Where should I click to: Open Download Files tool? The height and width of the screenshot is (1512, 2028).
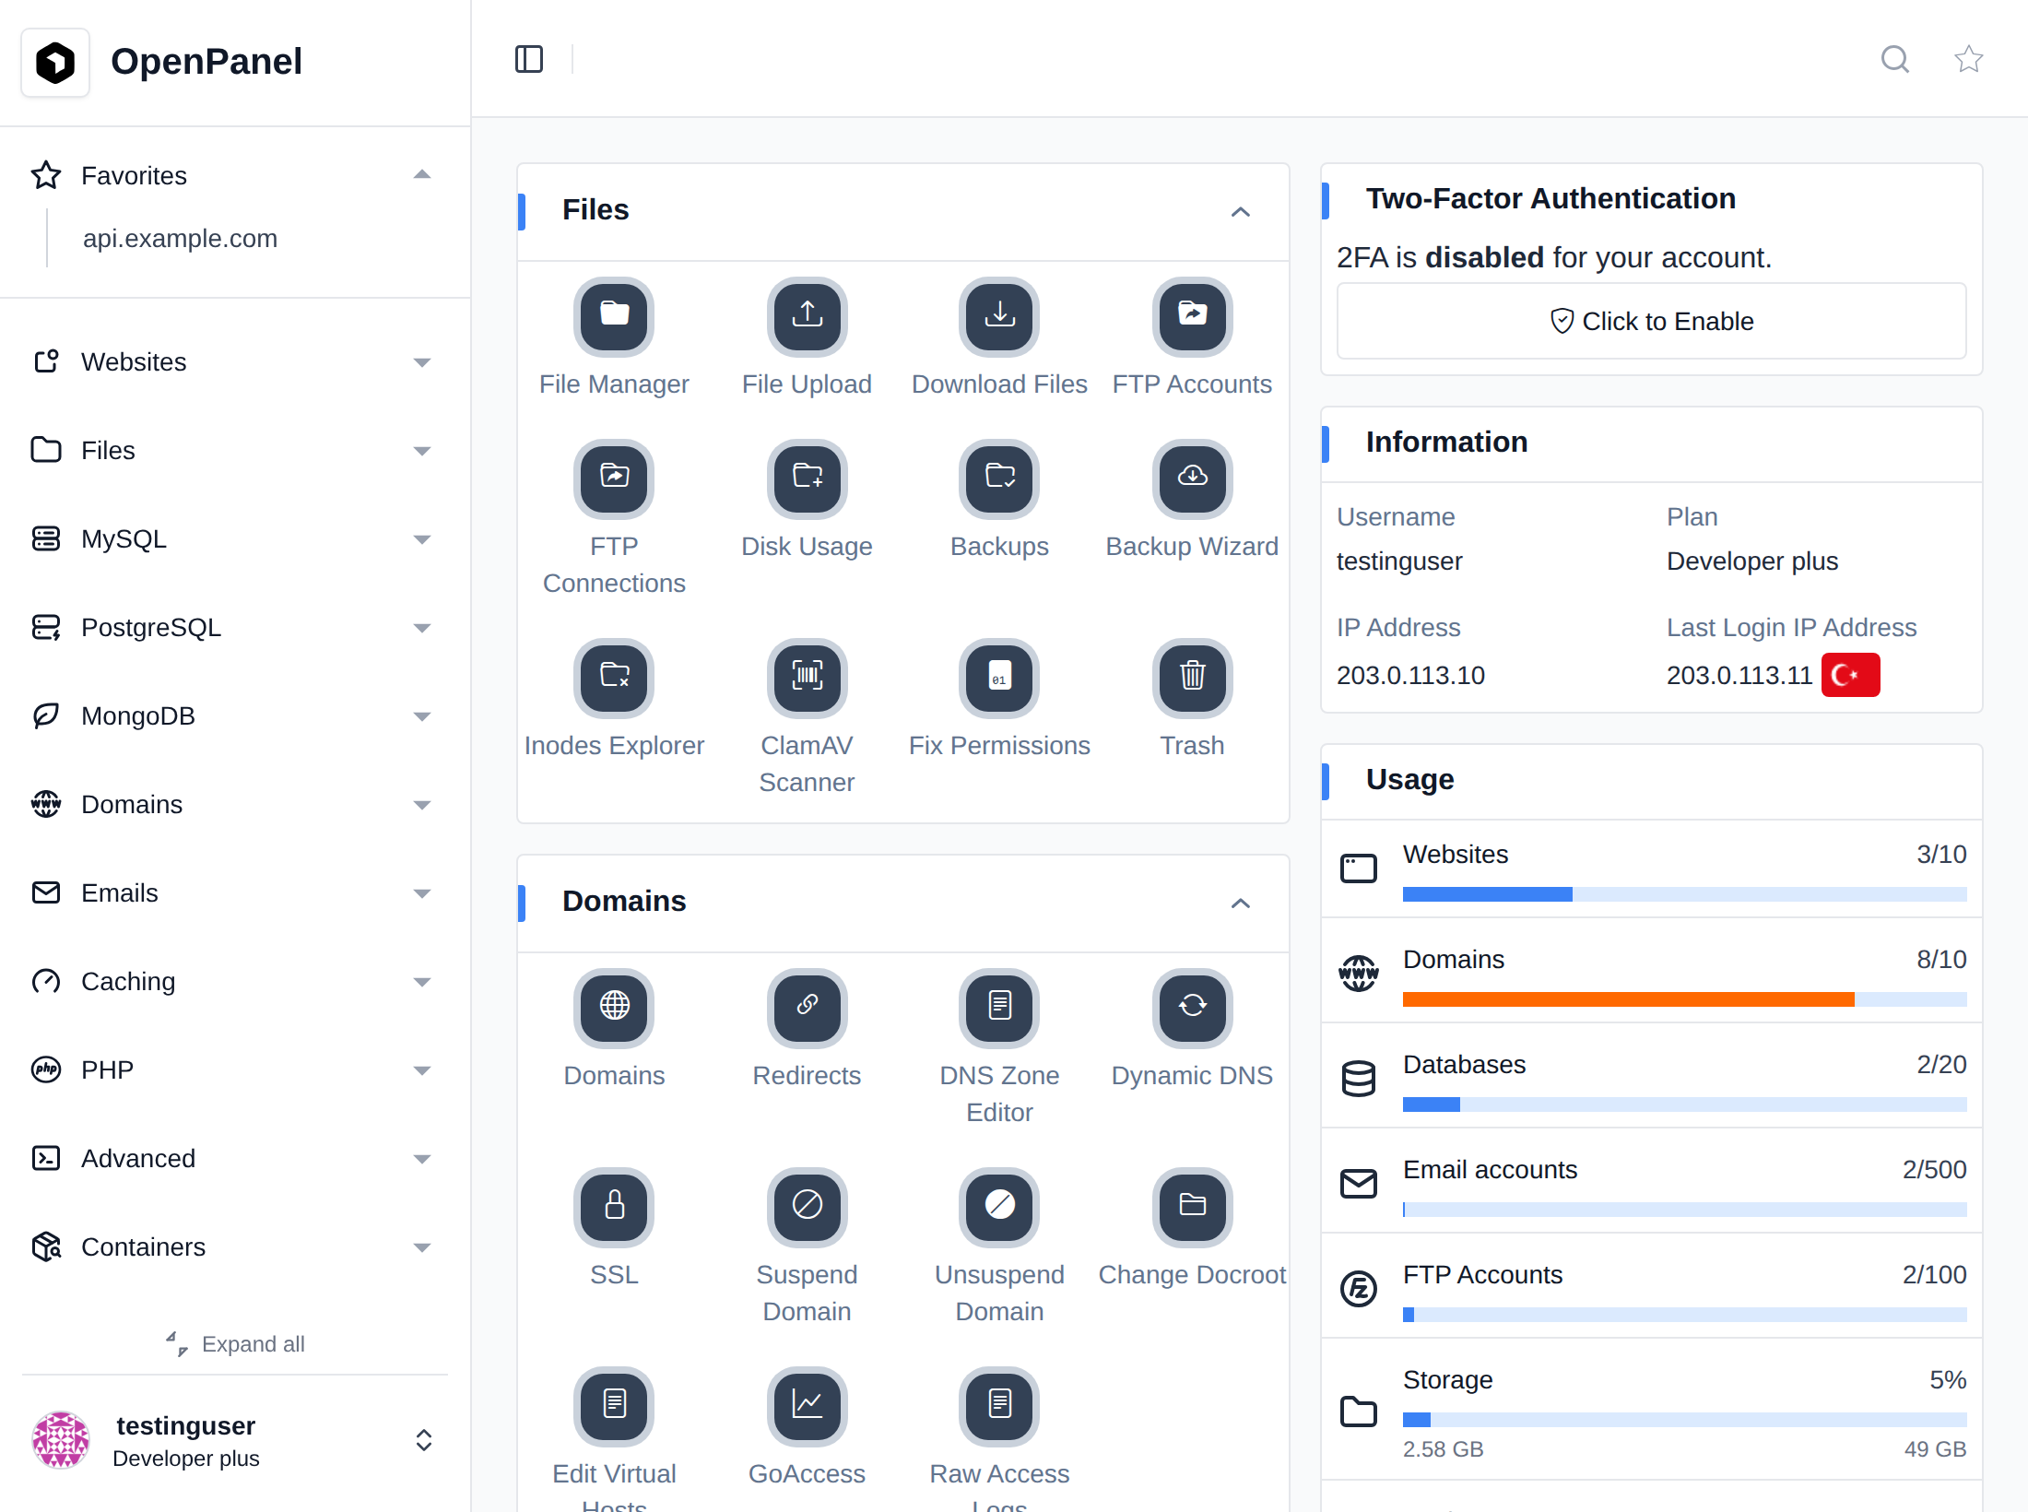point(999,316)
